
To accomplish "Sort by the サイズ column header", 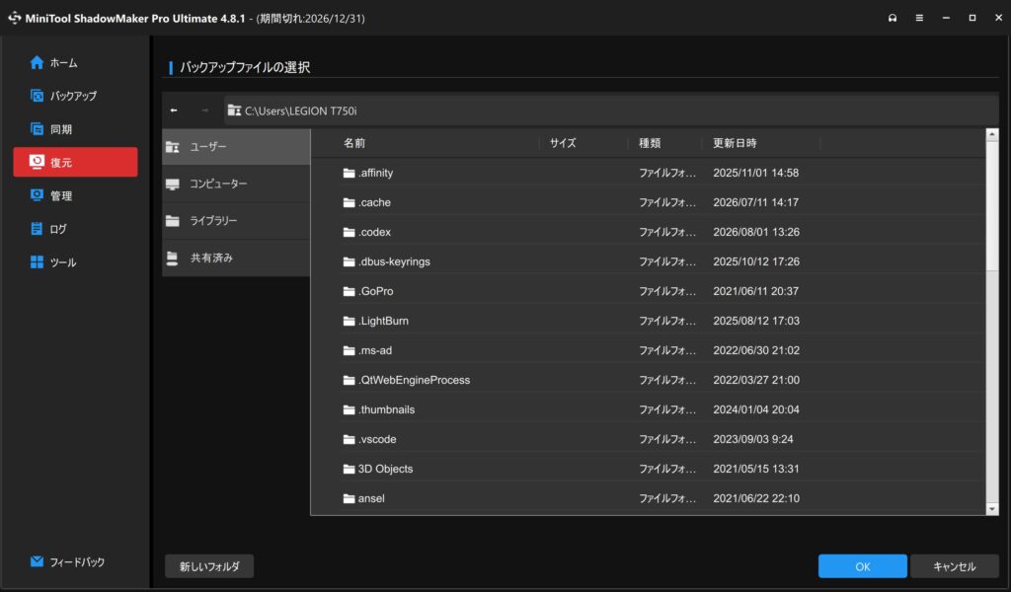I will point(563,143).
